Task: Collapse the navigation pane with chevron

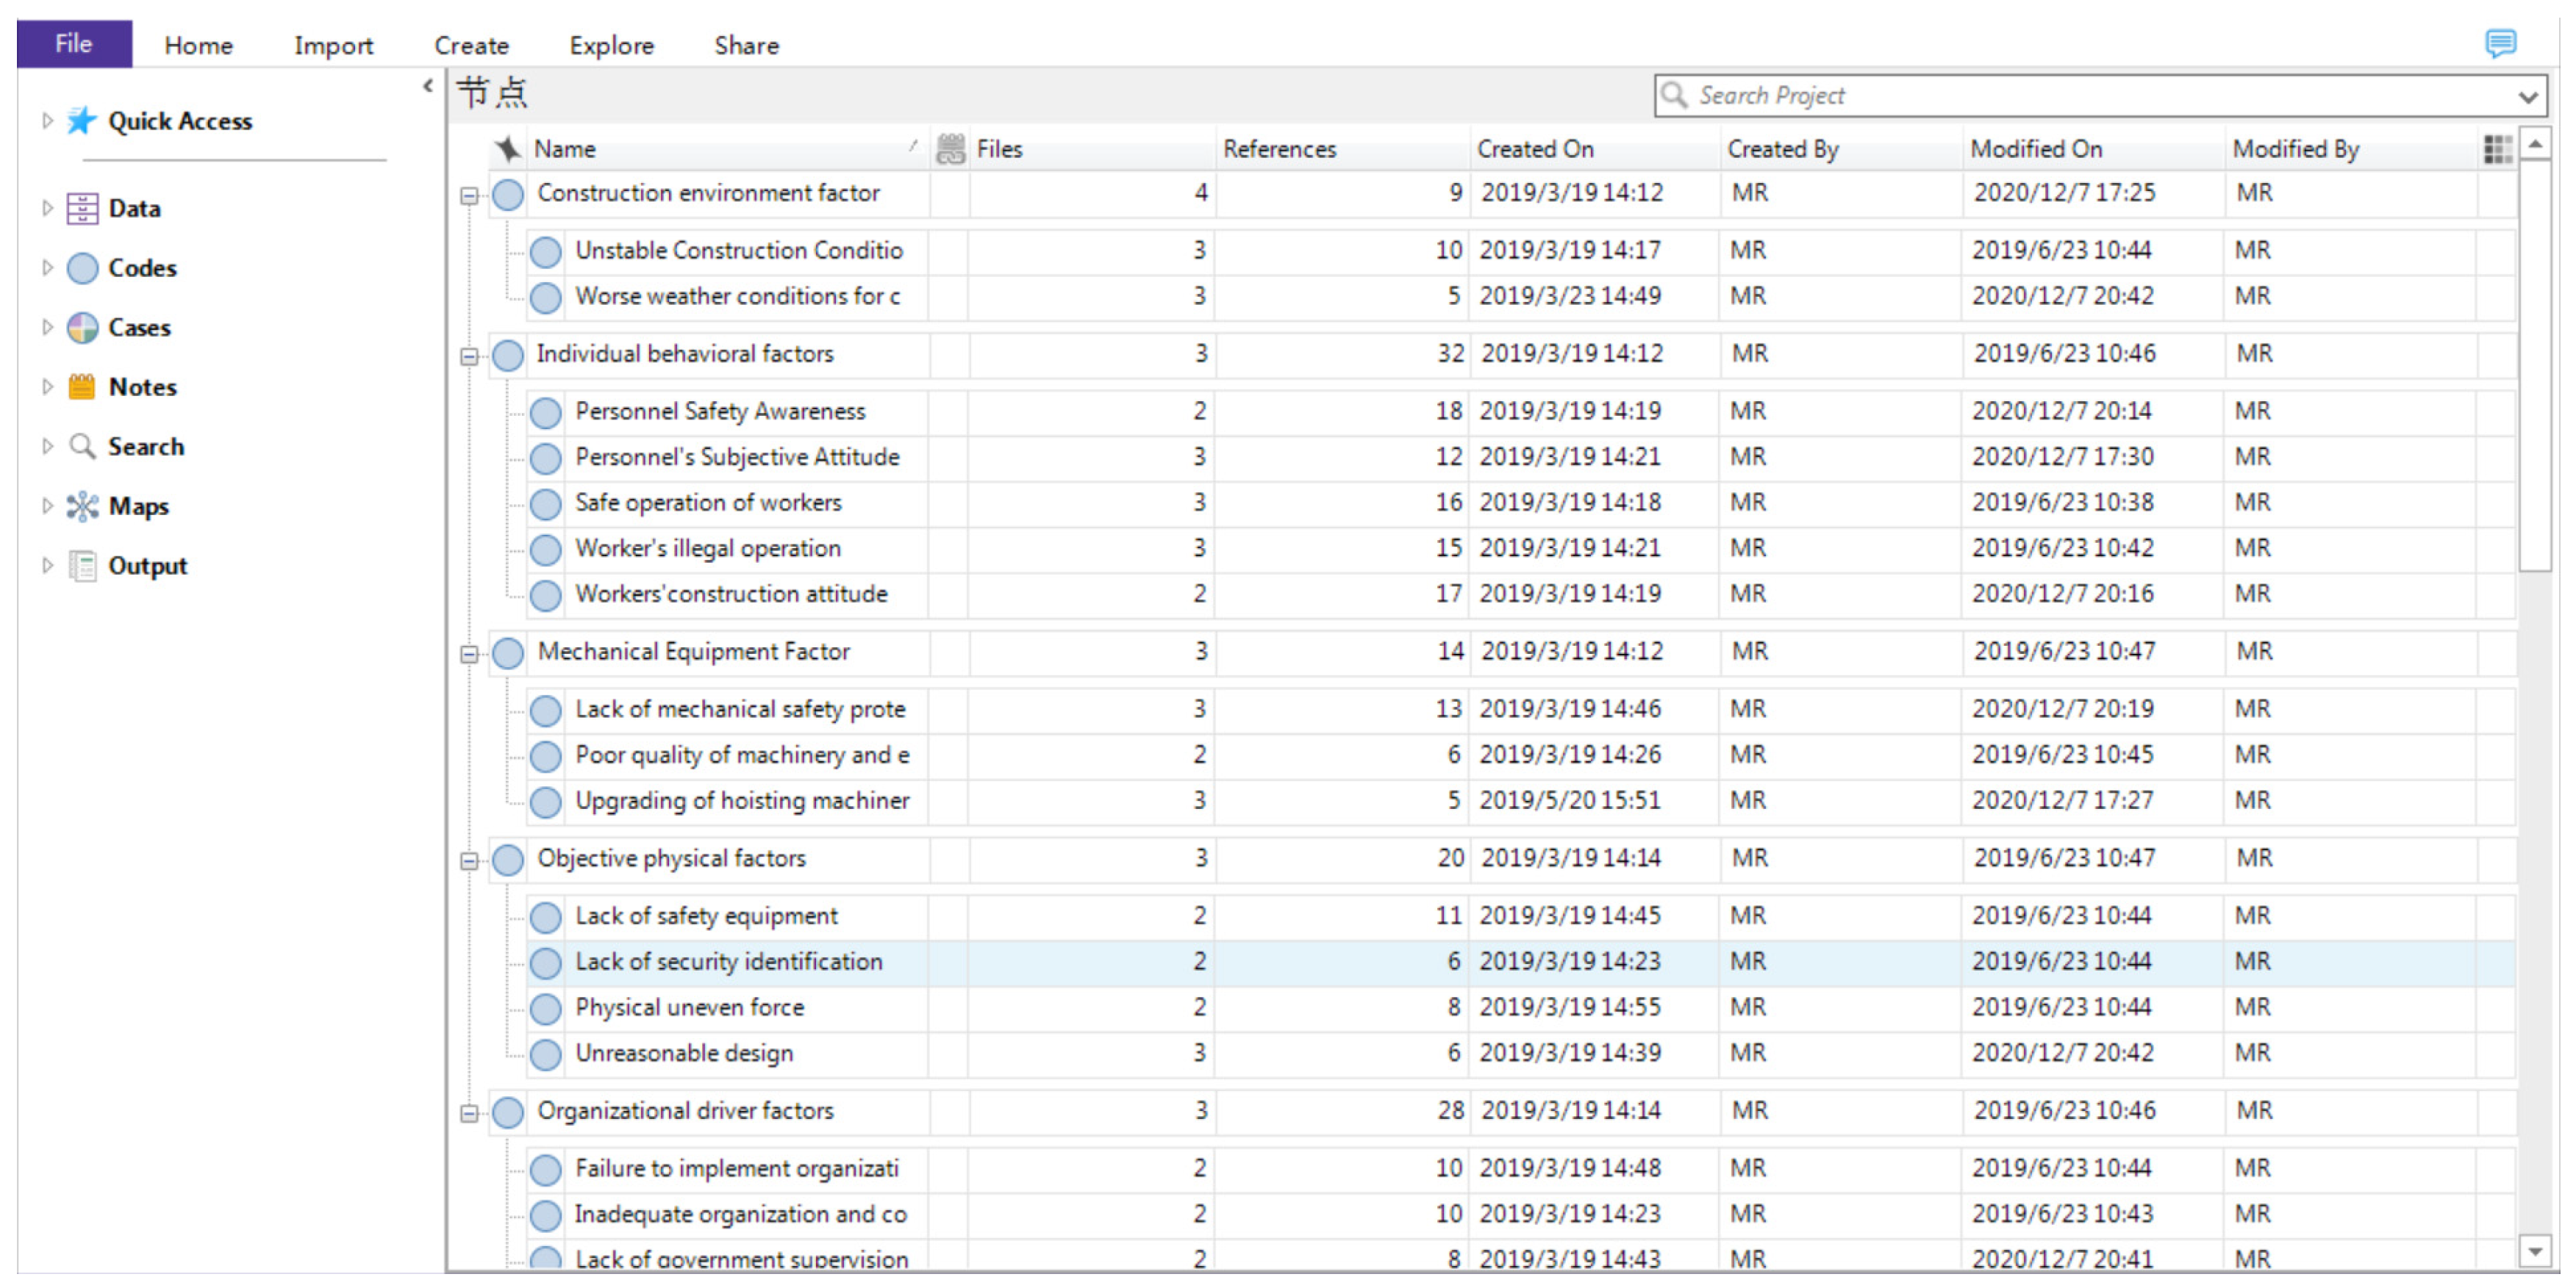Action: (x=428, y=86)
